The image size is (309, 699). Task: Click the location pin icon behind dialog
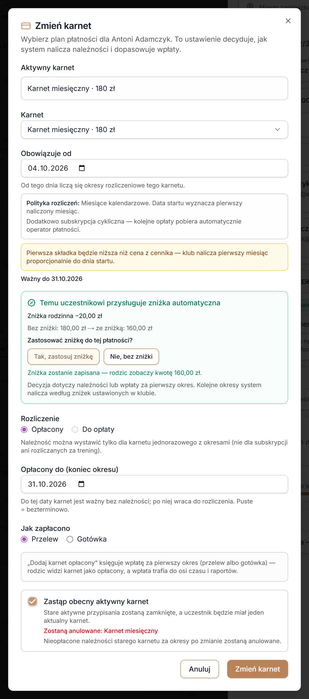pyautogui.click(x=250, y=6)
